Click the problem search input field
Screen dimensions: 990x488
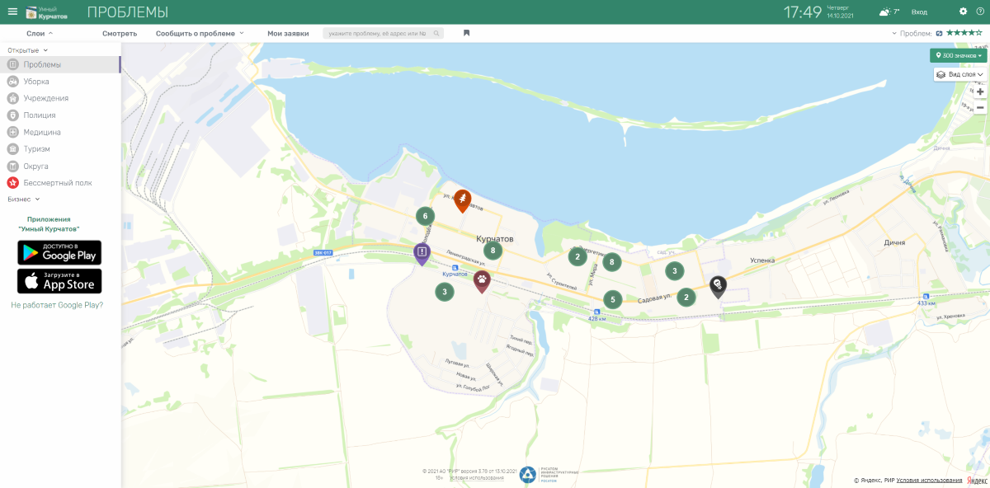[379, 34]
